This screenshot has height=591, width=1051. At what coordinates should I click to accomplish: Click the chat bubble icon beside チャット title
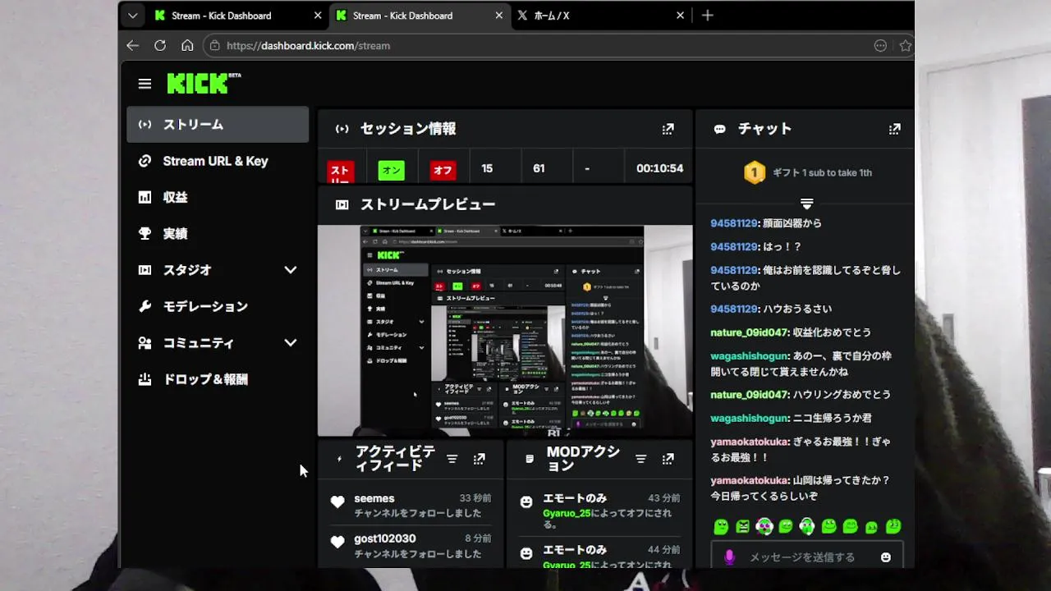pyautogui.click(x=719, y=129)
